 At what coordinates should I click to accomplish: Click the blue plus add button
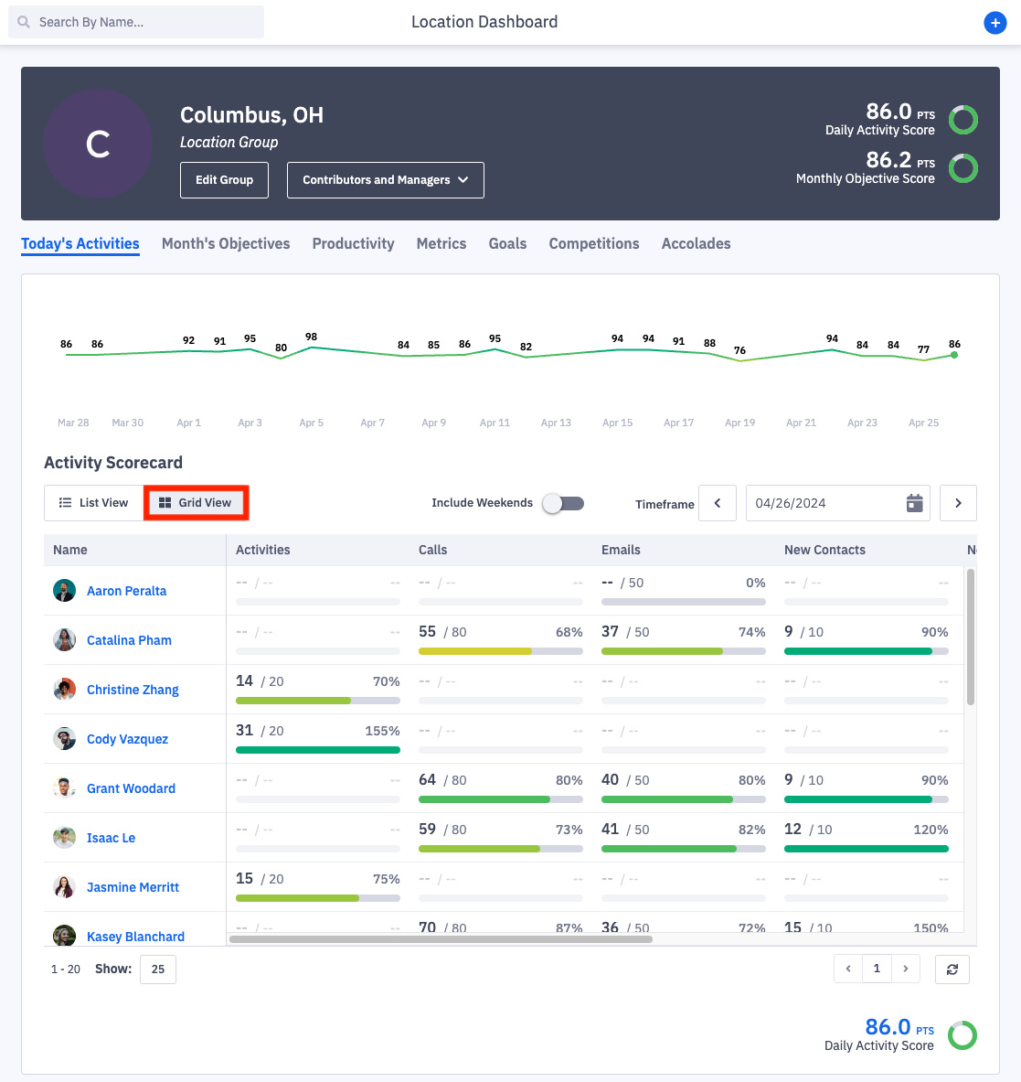tap(994, 23)
